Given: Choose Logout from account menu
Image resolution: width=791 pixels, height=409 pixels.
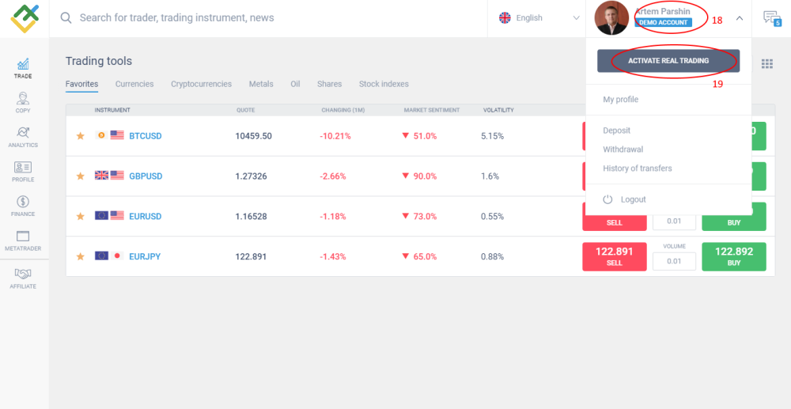Looking at the screenshot, I should pyautogui.click(x=633, y=199).
